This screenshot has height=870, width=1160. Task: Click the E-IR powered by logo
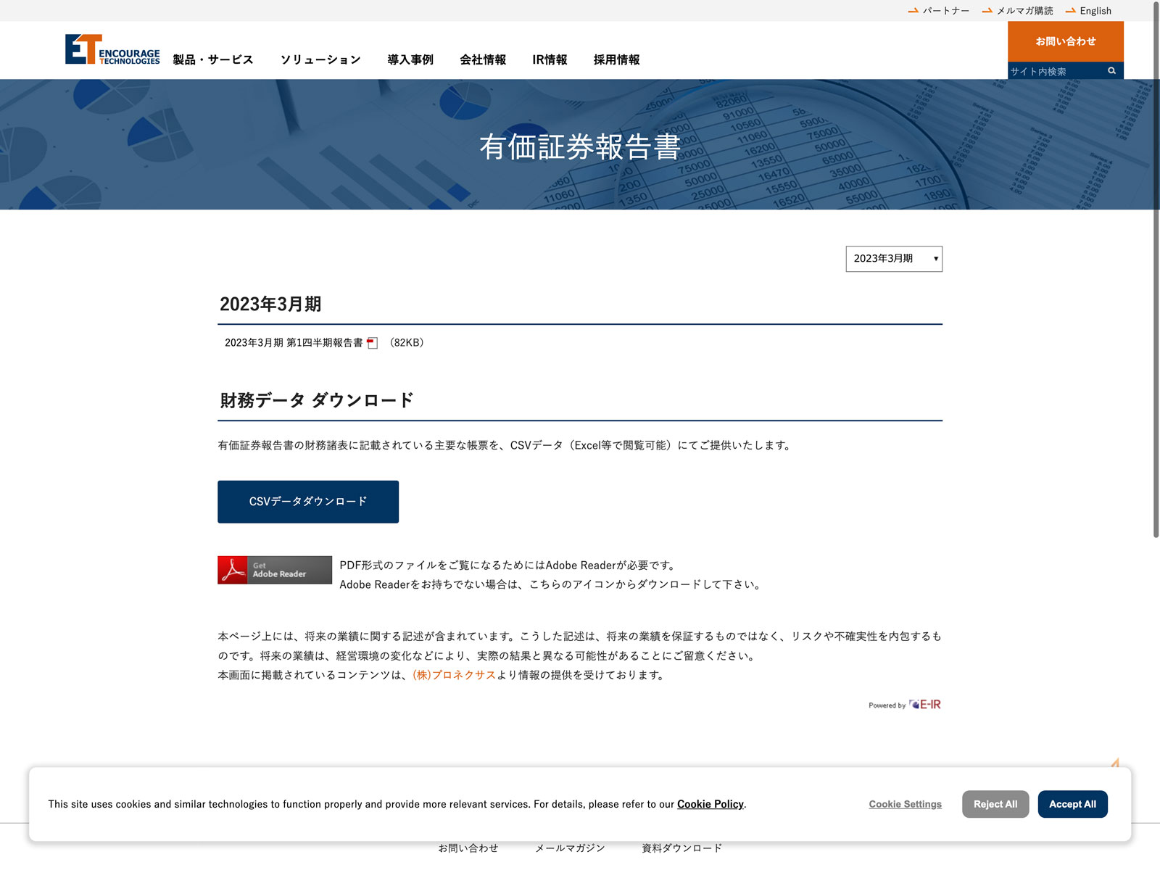point(925,705)
